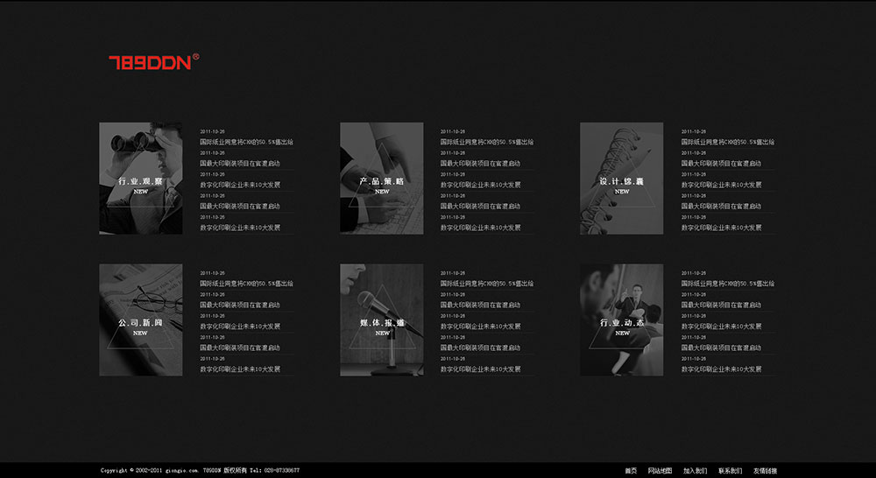Open last headline in 行业观察 list
876x478 pixels.
pyautogui.click(x=240, y=228)
